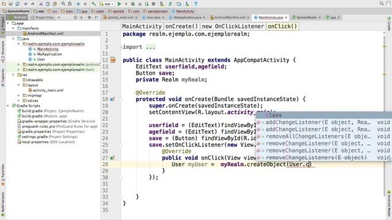Click the override gutter marker on line 18
This screenshot has width=392, height=220.
(x=112, y=99)
